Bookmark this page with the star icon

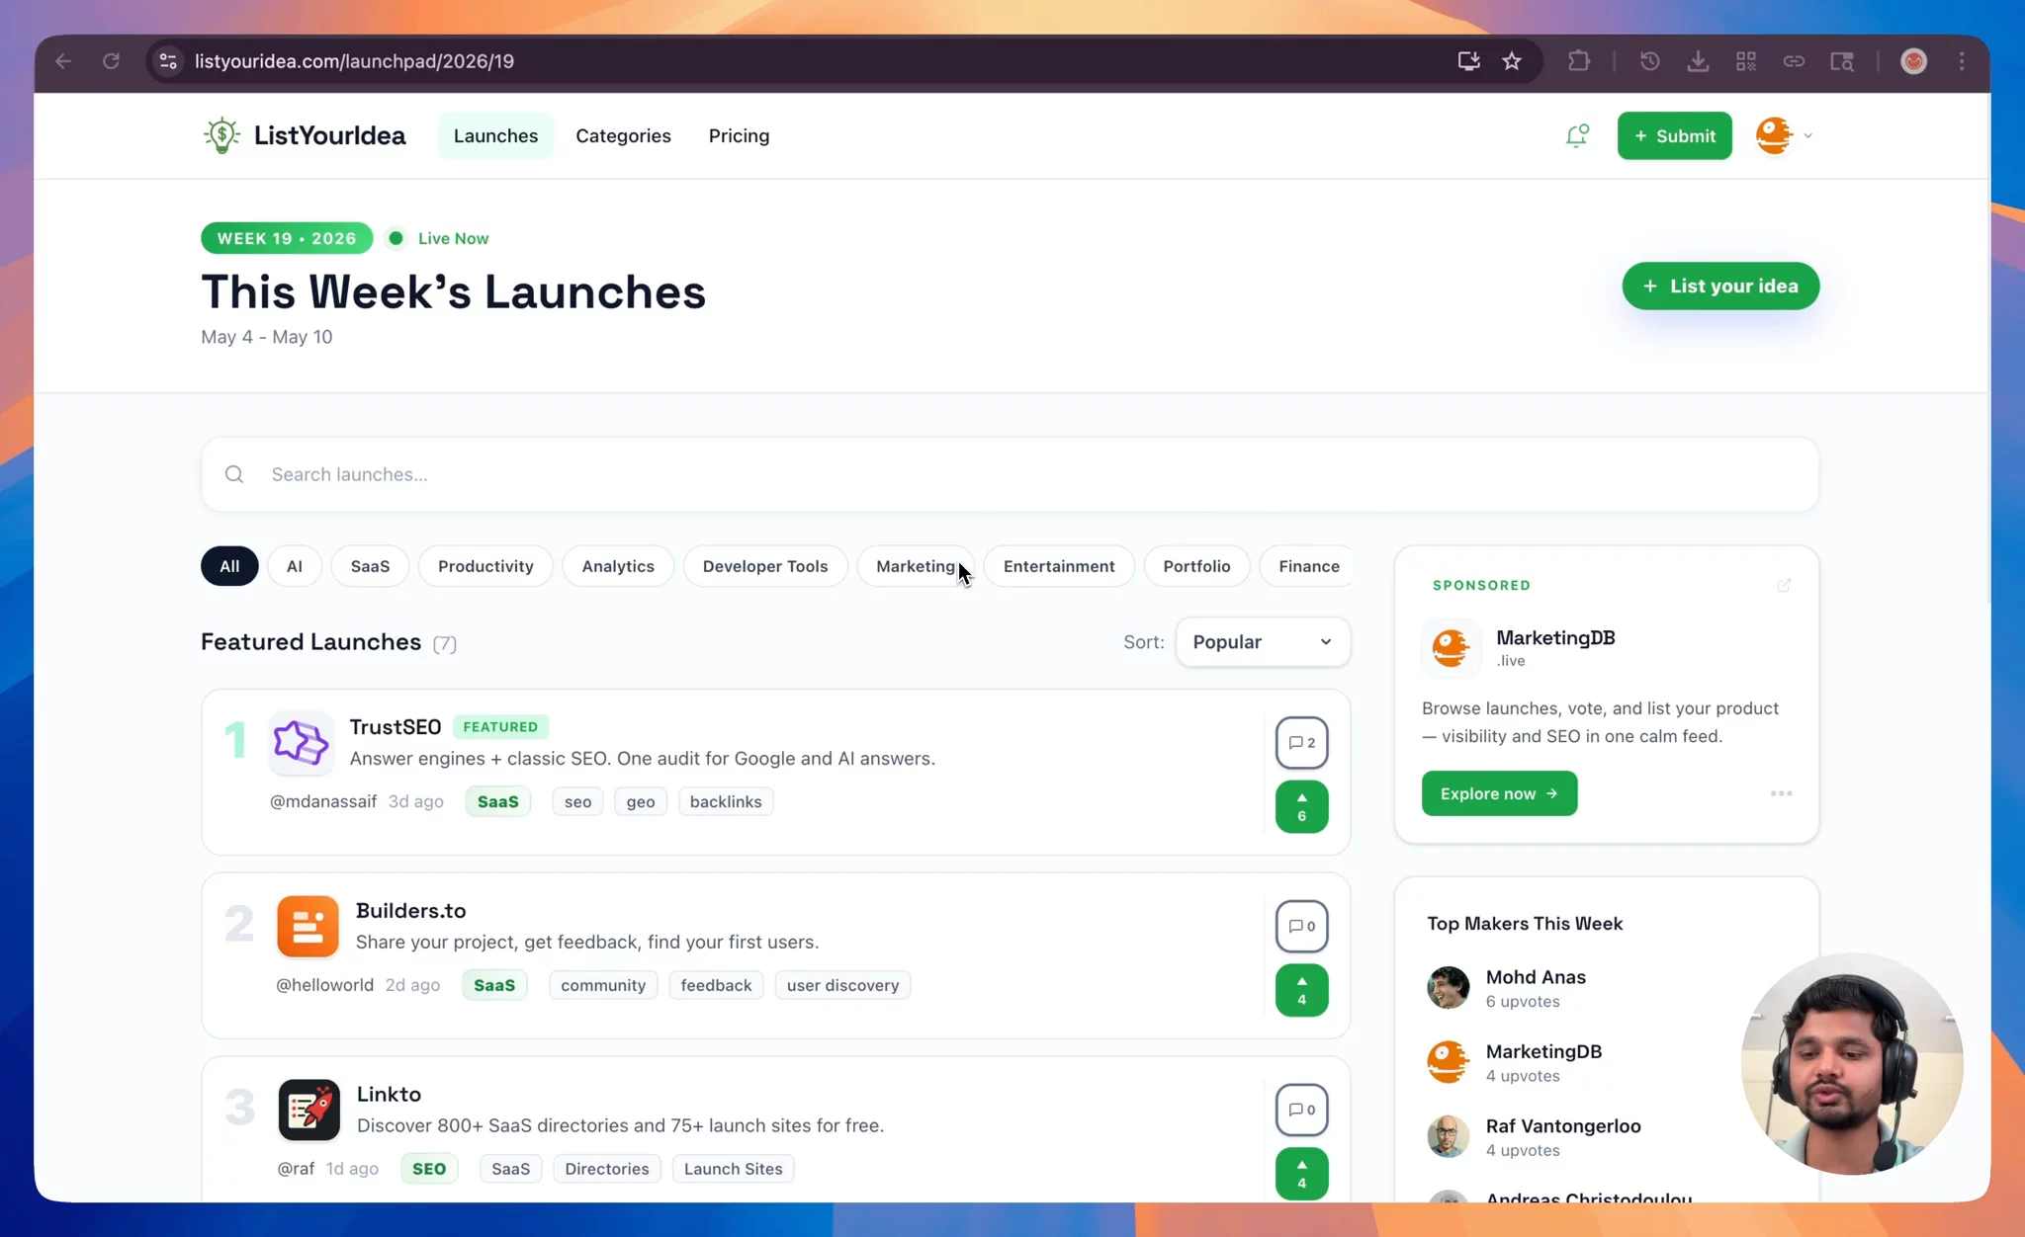1512,61
